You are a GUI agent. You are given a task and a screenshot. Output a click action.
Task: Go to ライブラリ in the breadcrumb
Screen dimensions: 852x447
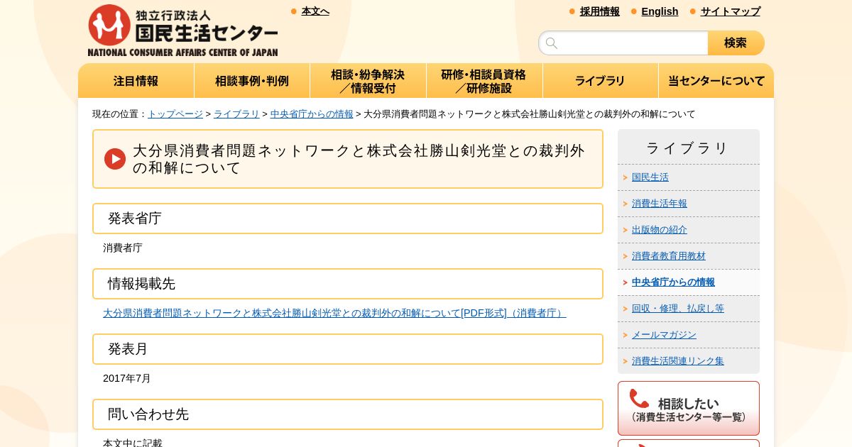pos(236,114)
